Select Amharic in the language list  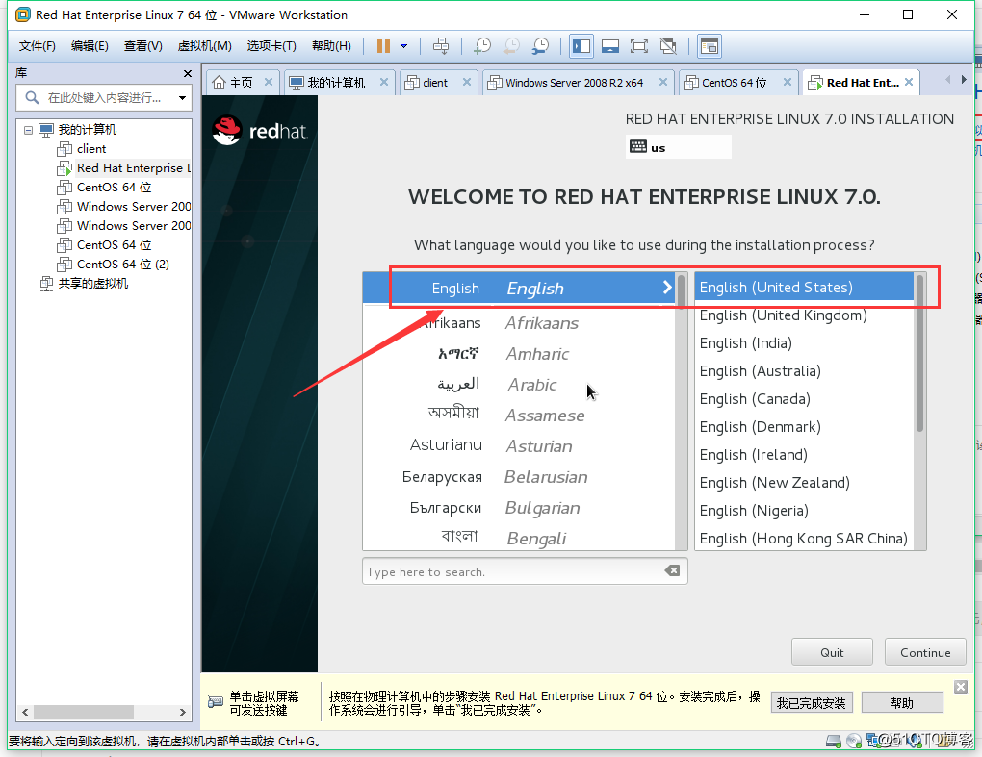click(x=519, y=353)
